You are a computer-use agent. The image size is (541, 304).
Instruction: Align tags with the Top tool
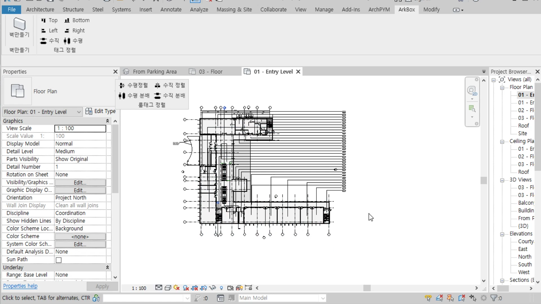49,20
